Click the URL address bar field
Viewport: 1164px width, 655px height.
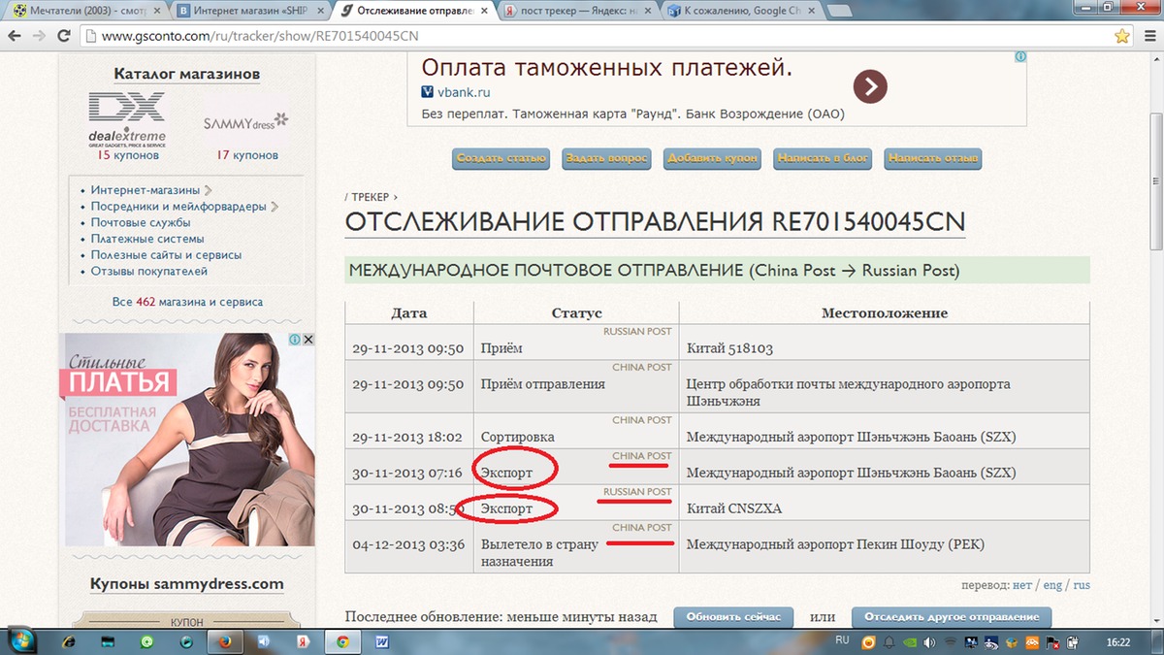click(582, 36)
